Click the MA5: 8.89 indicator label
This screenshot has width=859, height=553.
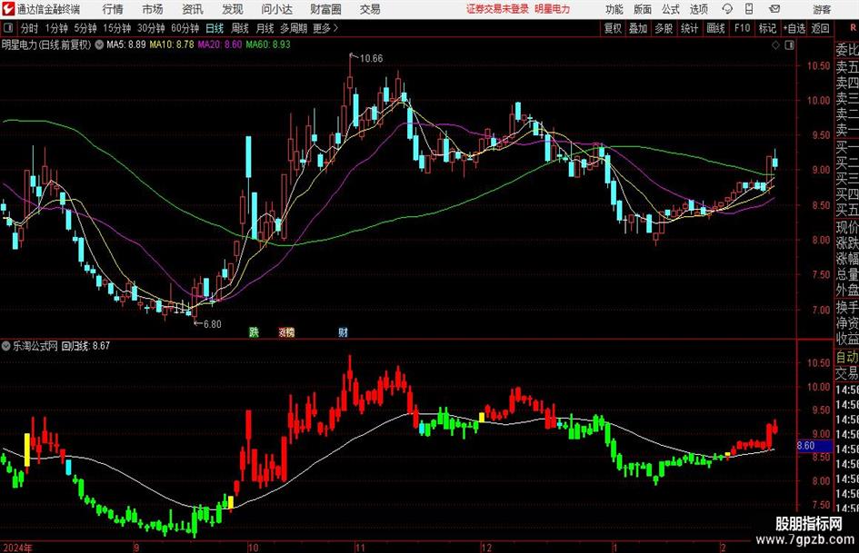coord(126,44)
